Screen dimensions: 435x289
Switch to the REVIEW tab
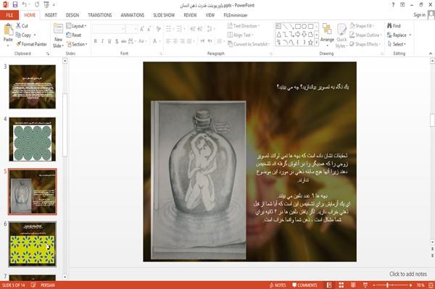190,15
